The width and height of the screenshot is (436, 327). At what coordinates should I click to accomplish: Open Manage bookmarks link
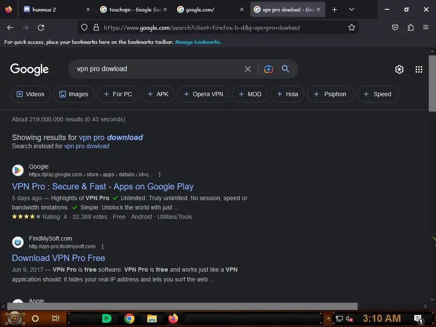pyautogui.click(x=199, y=42)
